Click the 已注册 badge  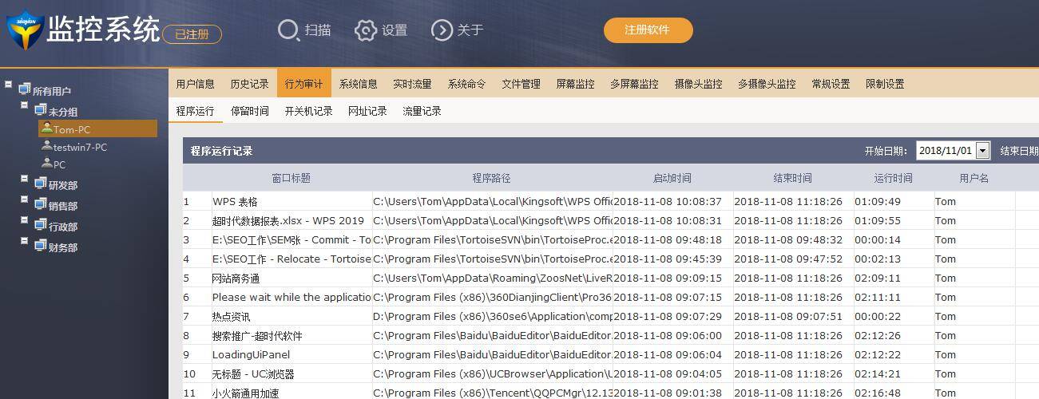click(192, 34)
